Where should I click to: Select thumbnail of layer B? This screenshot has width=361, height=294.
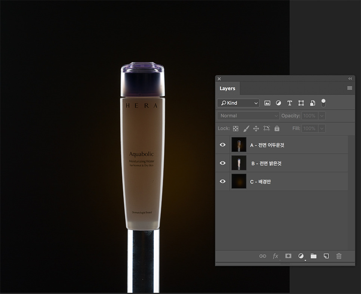[239, 163]
